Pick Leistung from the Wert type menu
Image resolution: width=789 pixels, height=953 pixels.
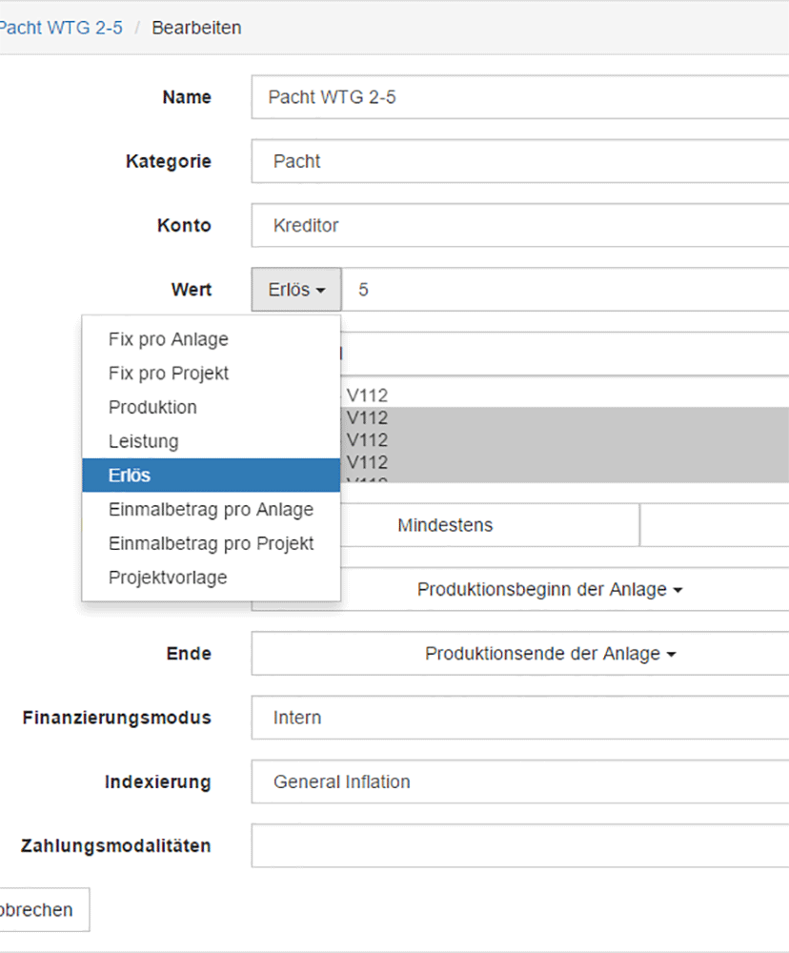pyautogui.click(x=143, y=441)
